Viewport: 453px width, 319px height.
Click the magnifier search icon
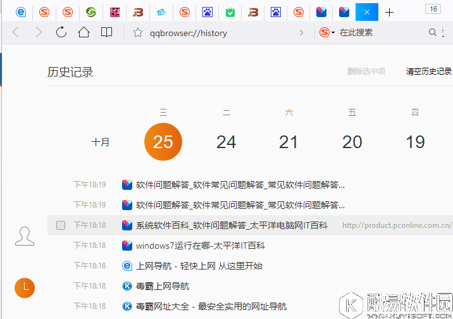(x=432, y=32)
